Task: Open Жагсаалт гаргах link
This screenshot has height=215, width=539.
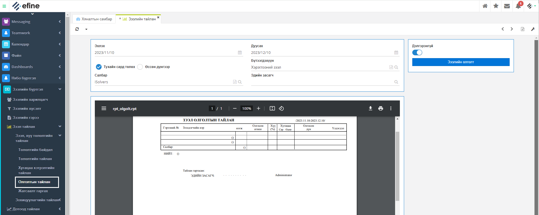Action: coord(33,191)
